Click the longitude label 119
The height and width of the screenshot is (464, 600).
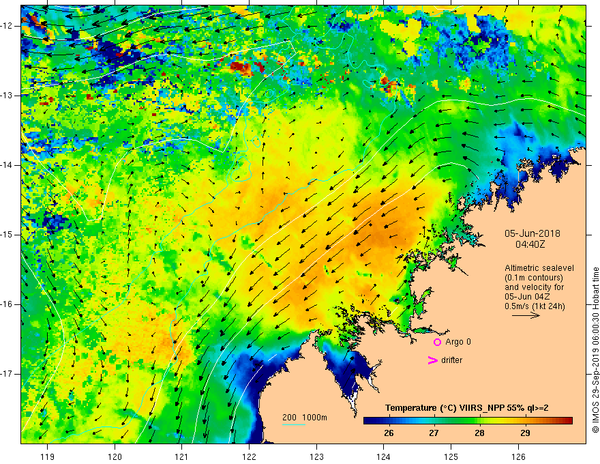(47, 456)
